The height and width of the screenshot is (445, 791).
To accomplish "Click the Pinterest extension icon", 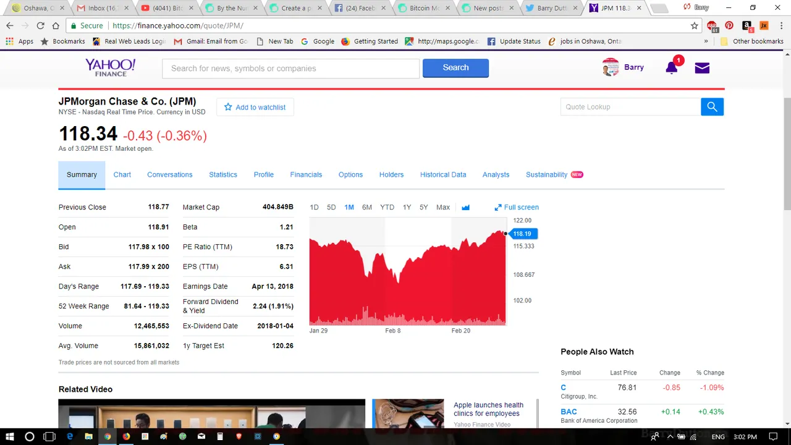I will [729, 25].
